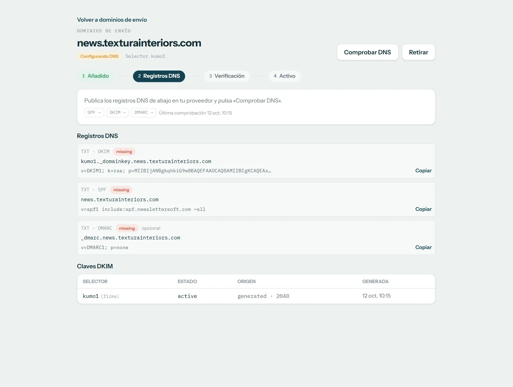Screen dimensions: 513x387
Task: Click the SPF value 'v=spf1 include:spf.newslettersoft.com ~all'
Action: click(143, 209)
